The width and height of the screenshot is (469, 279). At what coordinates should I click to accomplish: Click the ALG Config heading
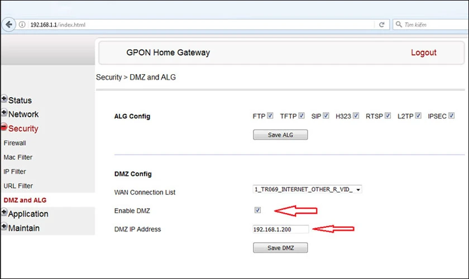coord(132,116)
